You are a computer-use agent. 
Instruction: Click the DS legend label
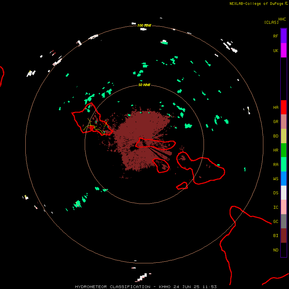(x=276, y=193)
